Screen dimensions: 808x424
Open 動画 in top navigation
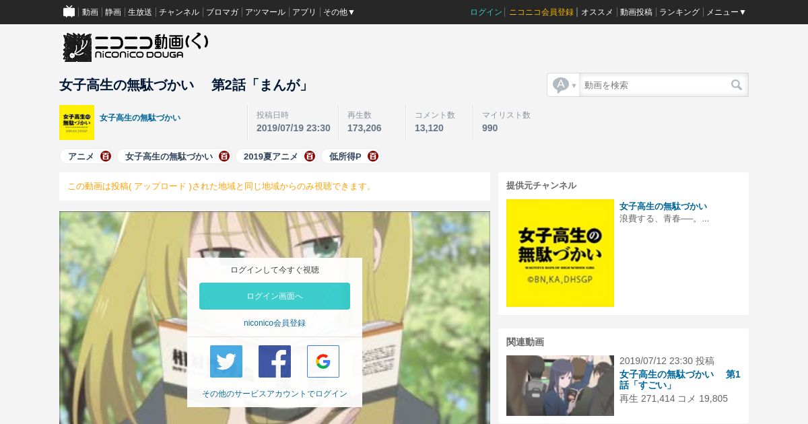click(90, 12)
